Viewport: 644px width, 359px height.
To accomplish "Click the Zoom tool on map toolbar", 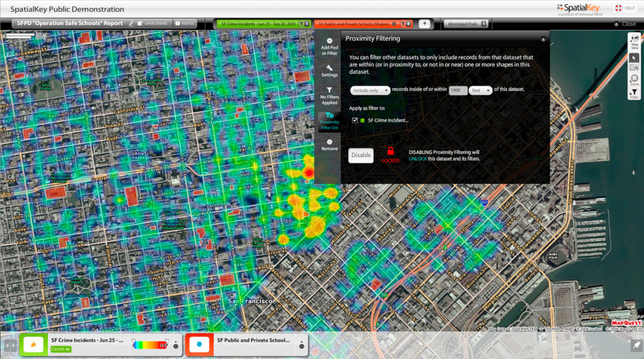I will click(x=635, y=79).
